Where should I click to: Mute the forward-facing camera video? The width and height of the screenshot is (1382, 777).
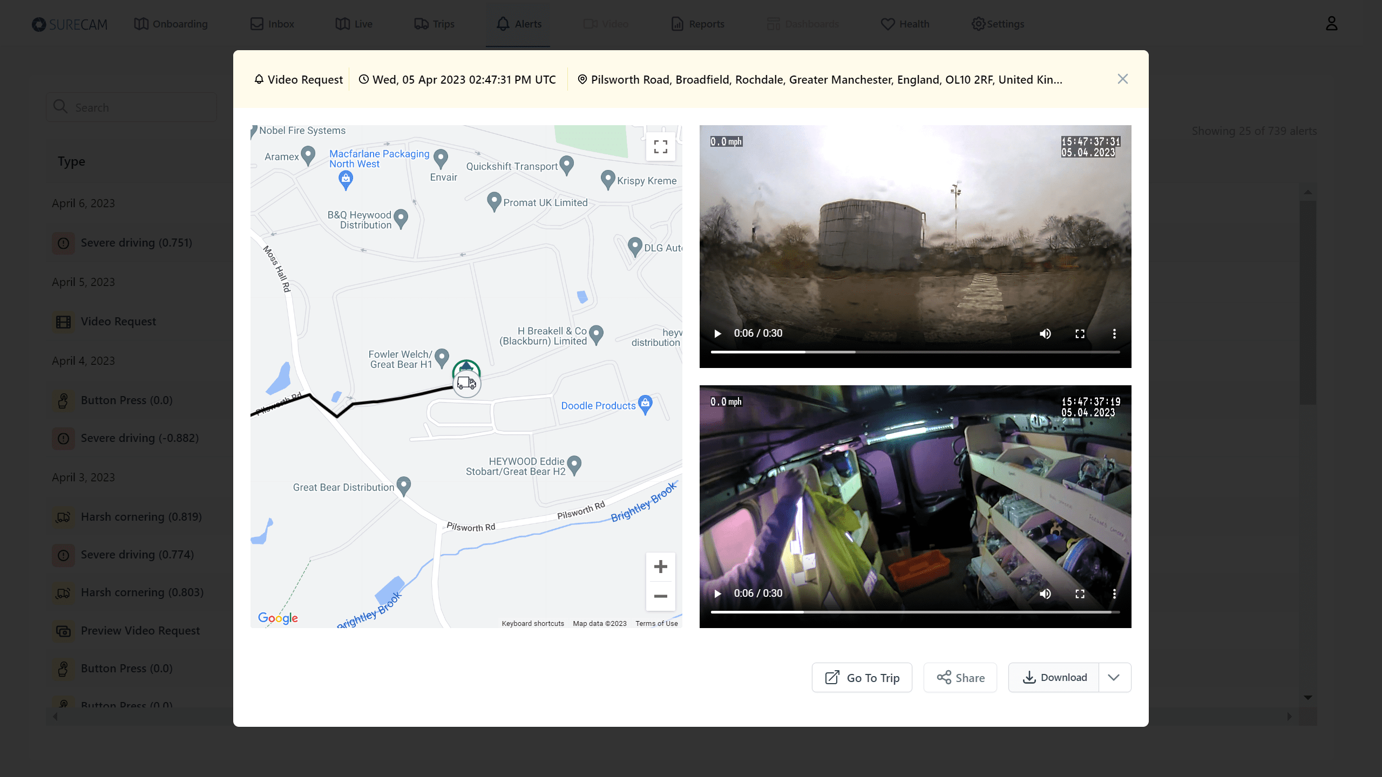point(1045,333)
